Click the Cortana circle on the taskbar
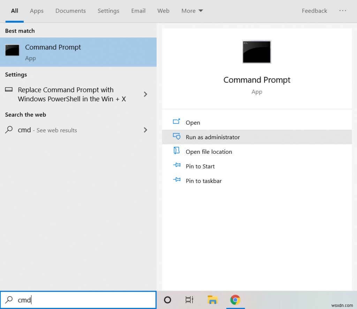 (x=168, y=300)
